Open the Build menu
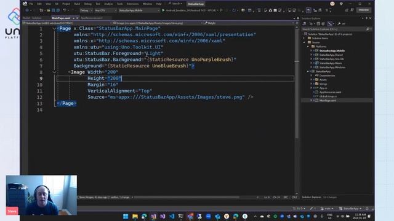394x221 pixels. [x=77, y=4]
